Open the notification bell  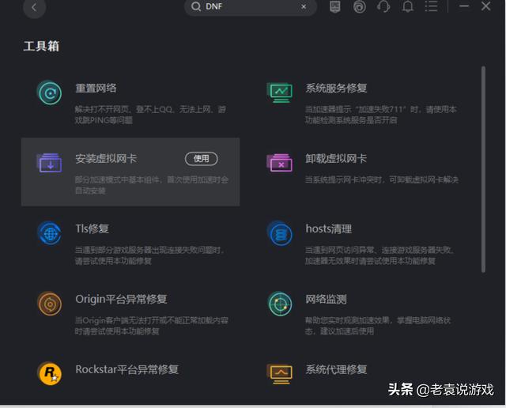[x=408, y=6]
